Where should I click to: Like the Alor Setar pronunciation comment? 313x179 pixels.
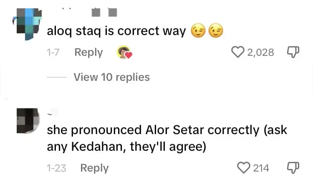[x=243, y=168]
